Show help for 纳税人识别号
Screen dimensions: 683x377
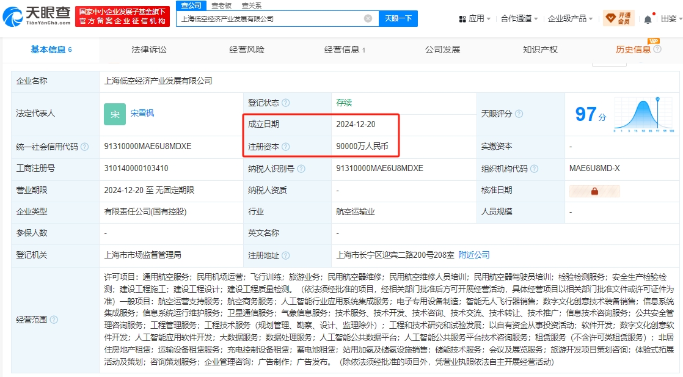tap(301, 169)
